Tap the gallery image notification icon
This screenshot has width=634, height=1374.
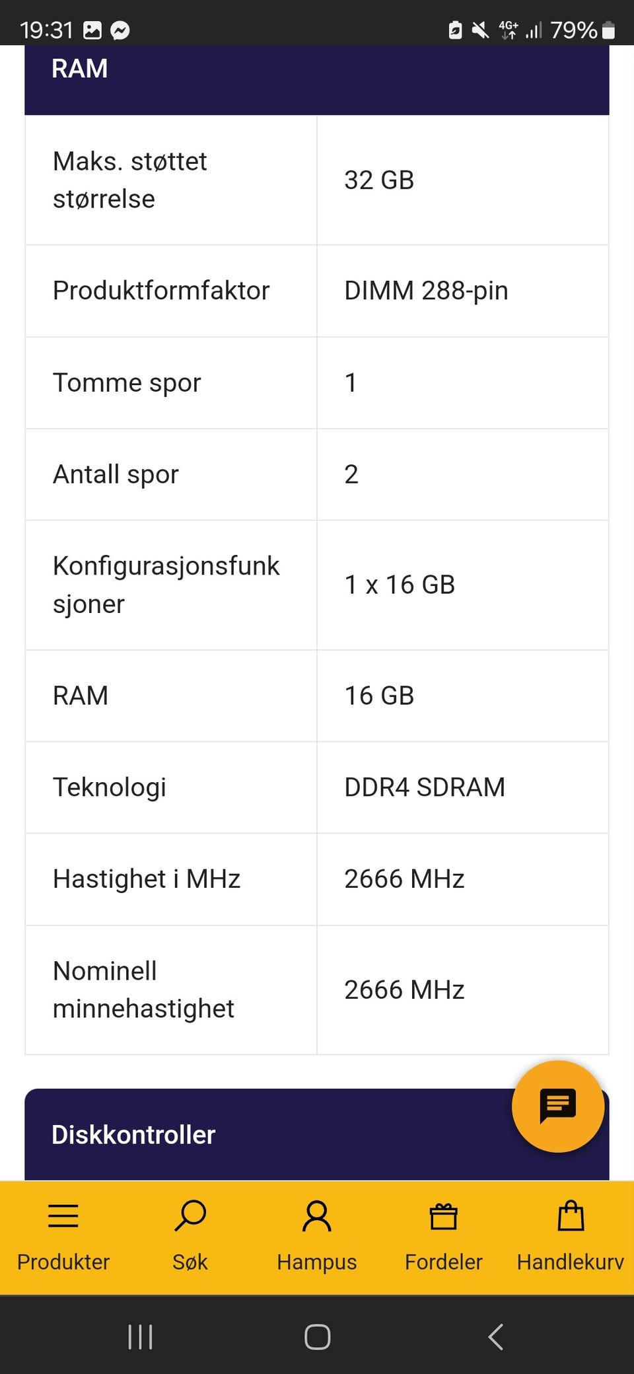tap(92, 30)
